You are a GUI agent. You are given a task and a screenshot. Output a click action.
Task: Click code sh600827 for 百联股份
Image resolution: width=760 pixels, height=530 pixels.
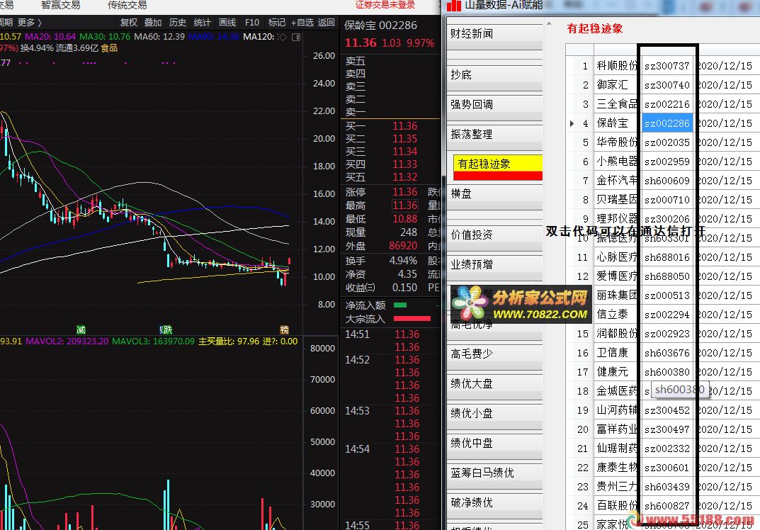pyautogui.click(x=667, y=506)
